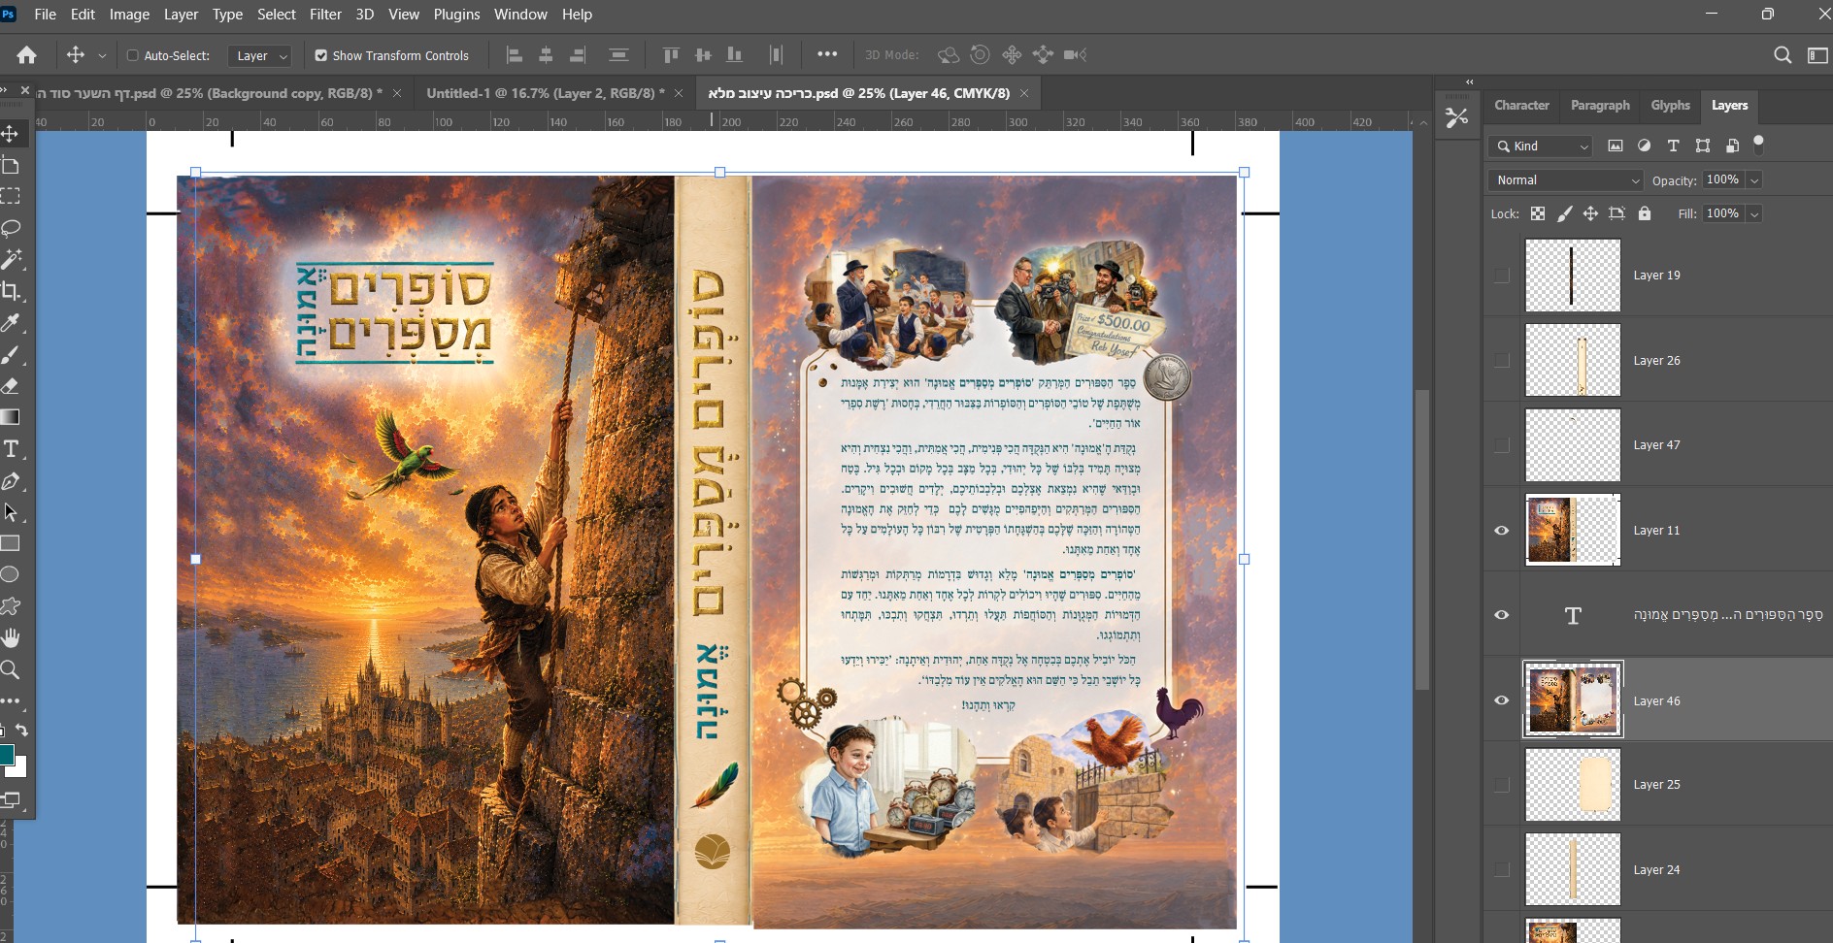Select the Path Selection tool
Image resolution: width=1833 pixels, height=943 pixels.
[10, 512]
